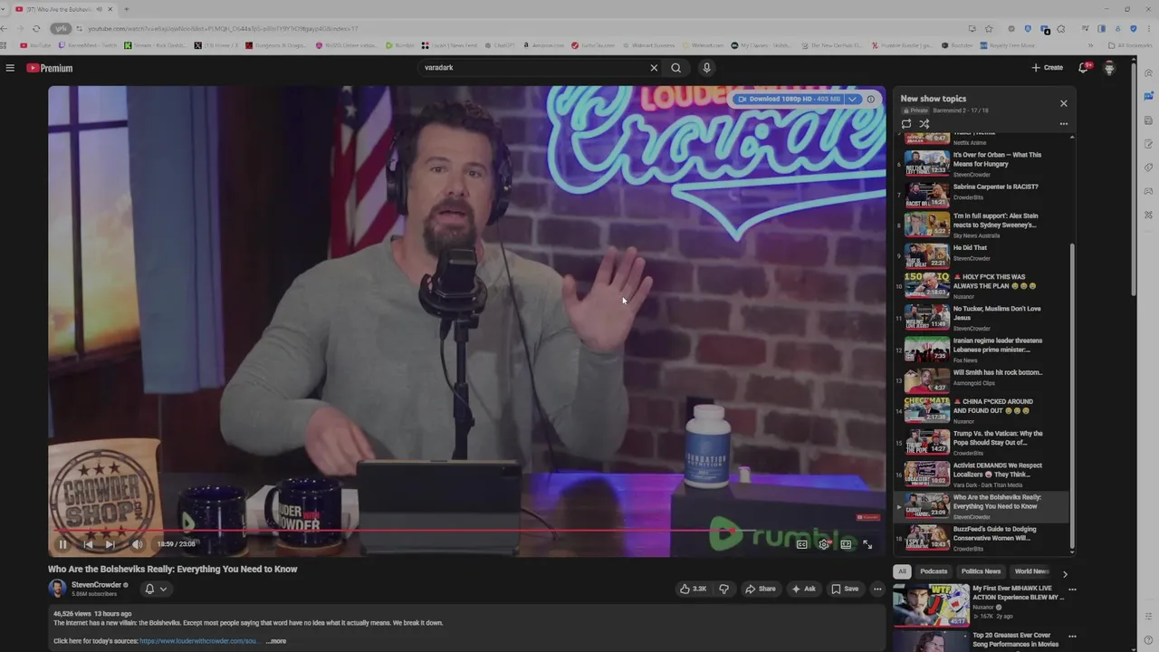Image resolution: width=1159 pixels, height=652 pixels.
Task: Select the 'World News' filter chip
Action: pyautogui.click(x=1031, y=571)
